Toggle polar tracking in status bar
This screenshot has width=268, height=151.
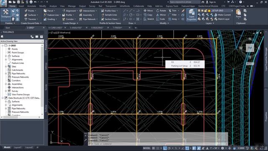[169, 148]
